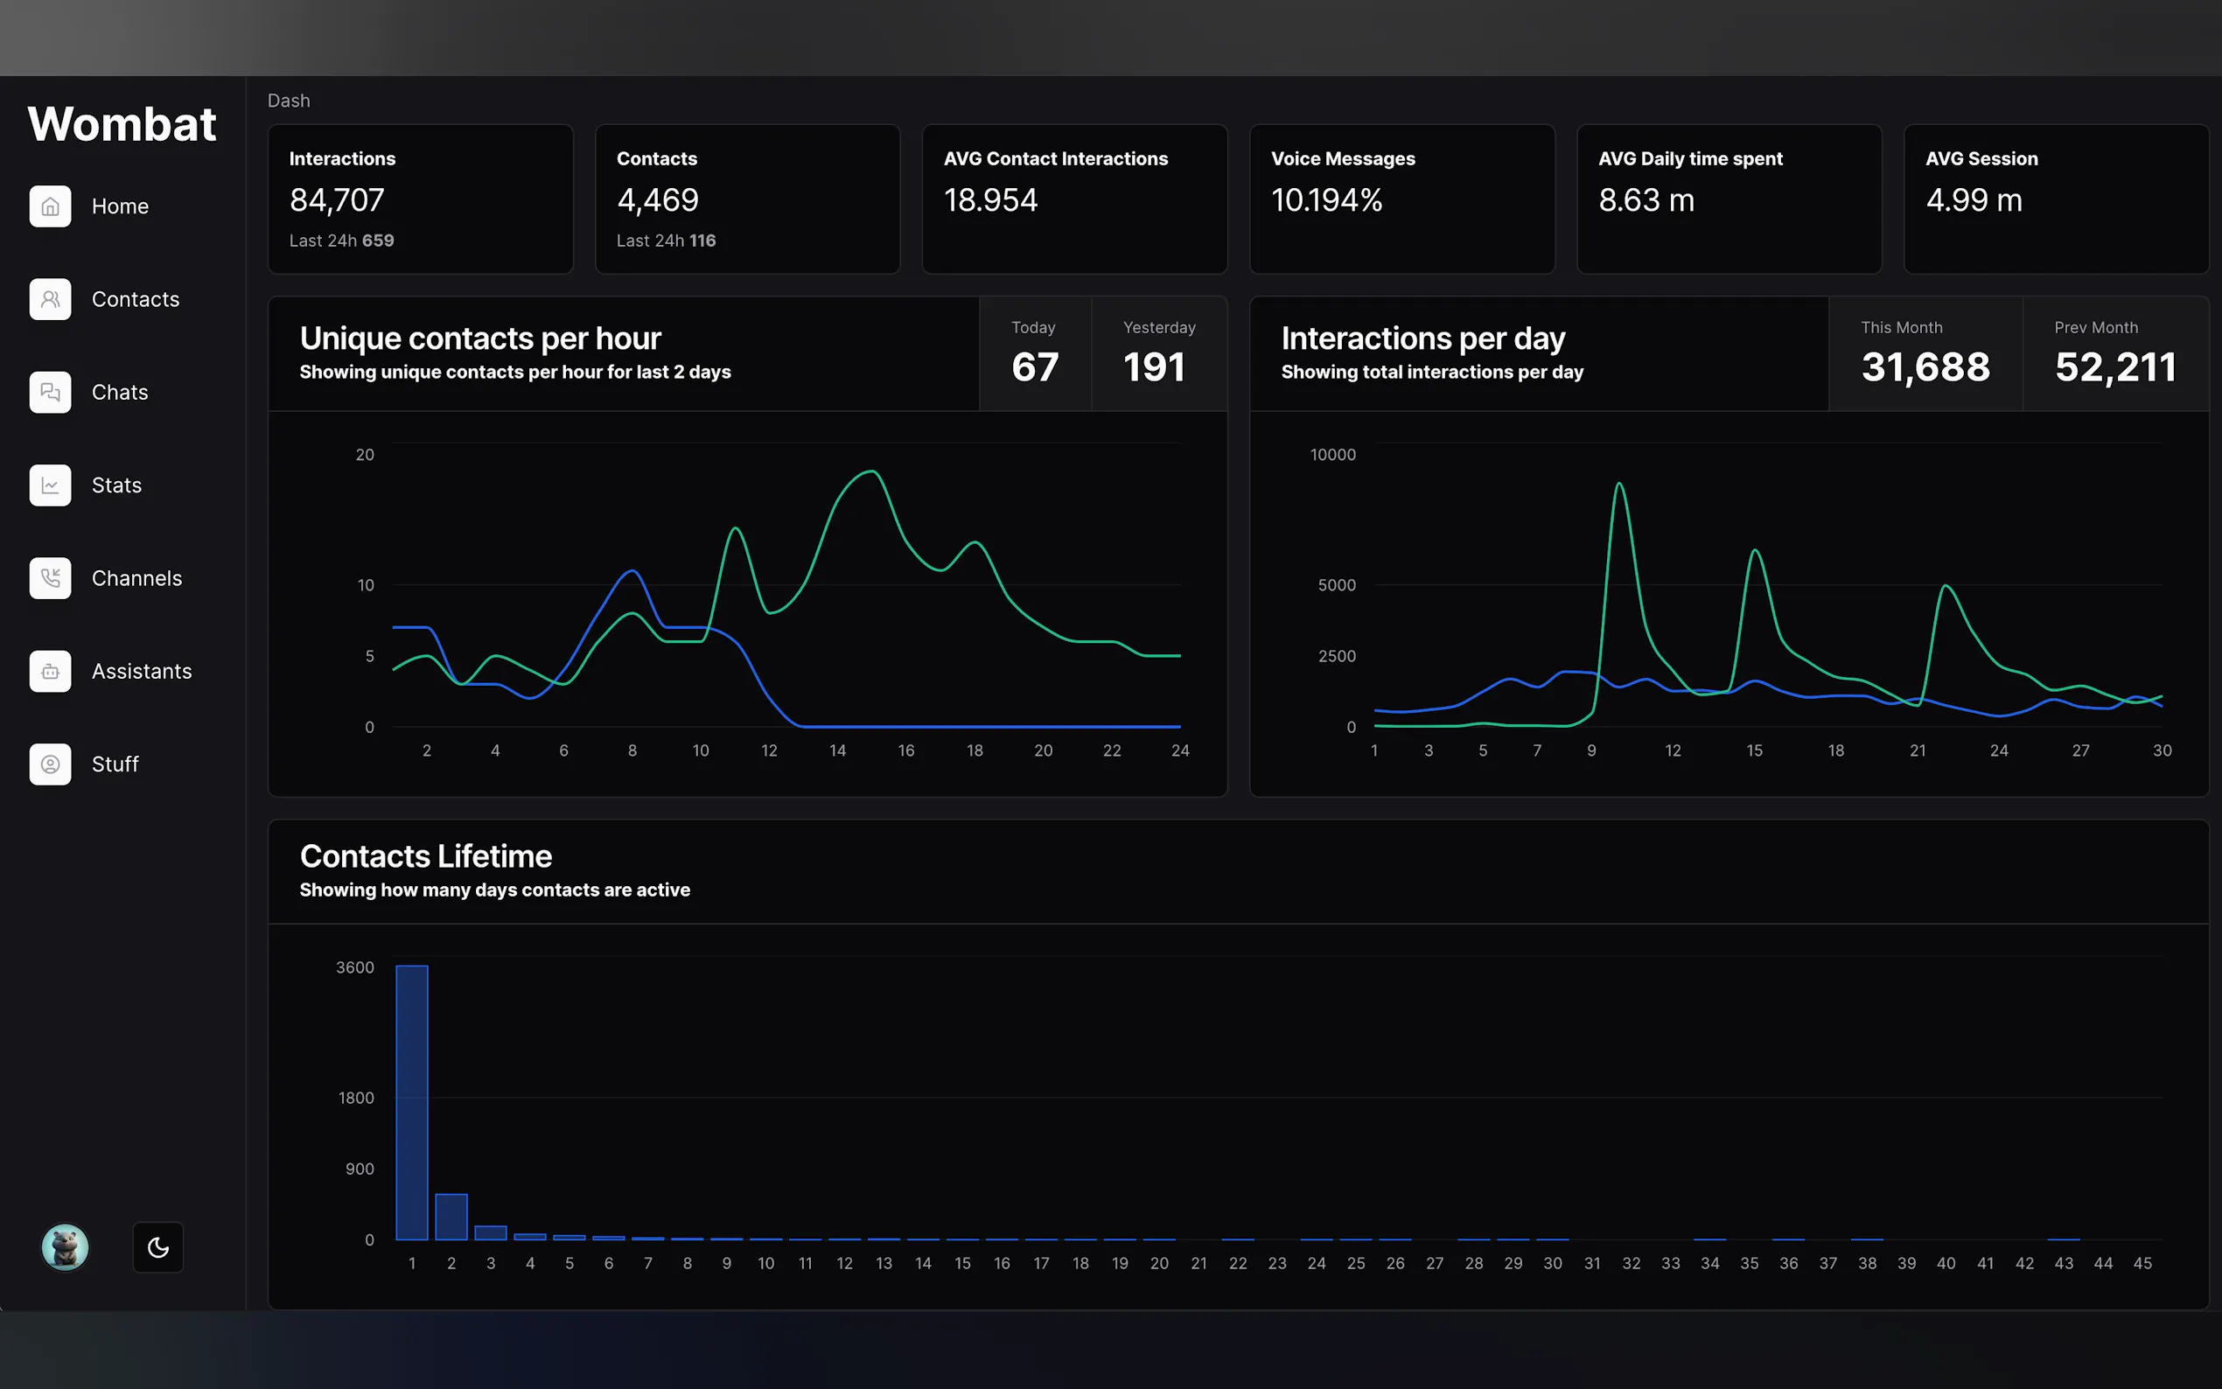2222x1389 pixels.
Task: Go to Channels menu label
Action: (136, 578)
